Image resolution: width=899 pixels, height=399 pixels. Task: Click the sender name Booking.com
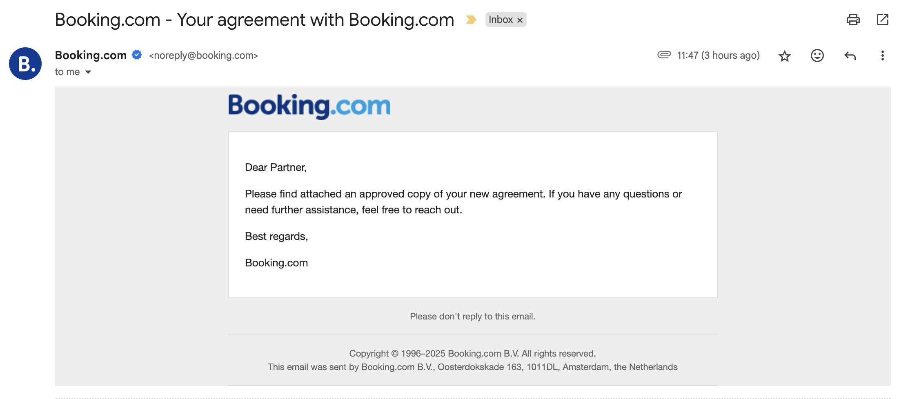(x=91, y=55)
